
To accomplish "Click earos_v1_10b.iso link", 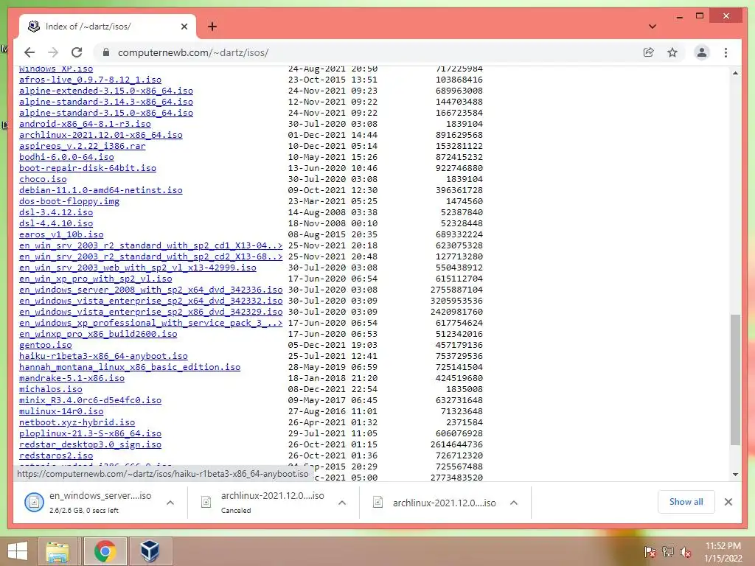I will point(61,235).
